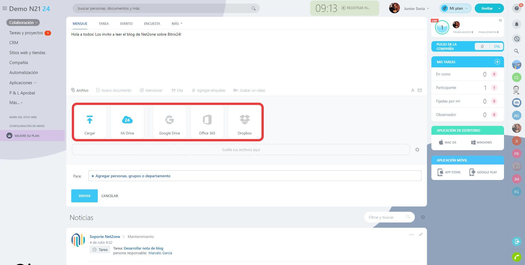The width and height of the screenshot is (525, 265).
Task: Open Marcelo Garcia's profile link
Action: (x=160, y=253)
